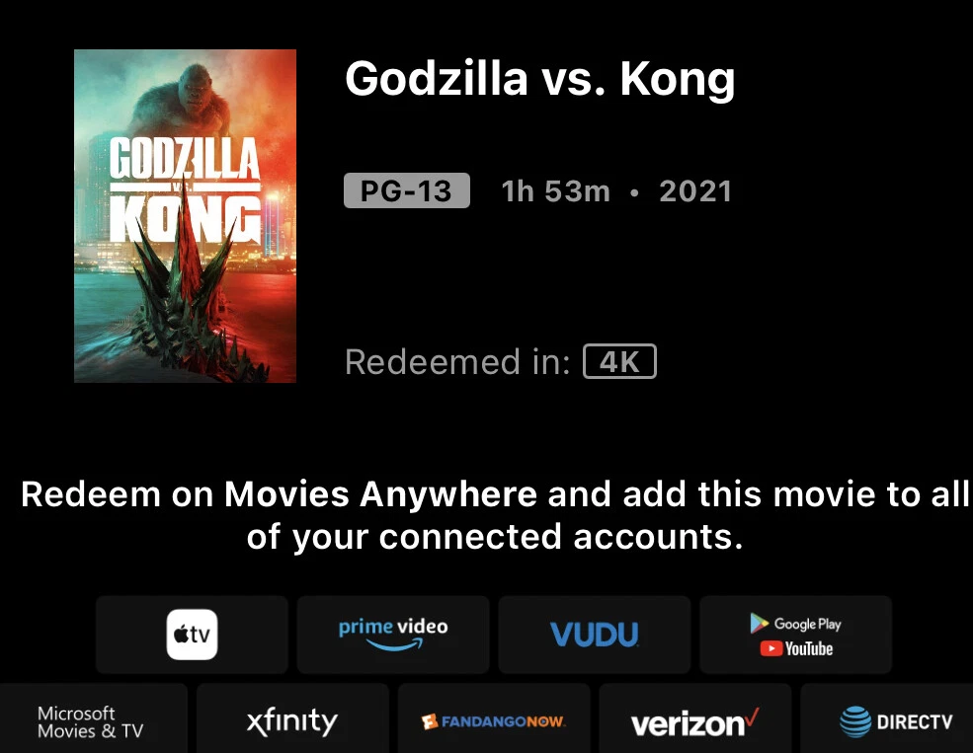Open the Verizon service tile
The image size is (973, 753).
[694, 722]
